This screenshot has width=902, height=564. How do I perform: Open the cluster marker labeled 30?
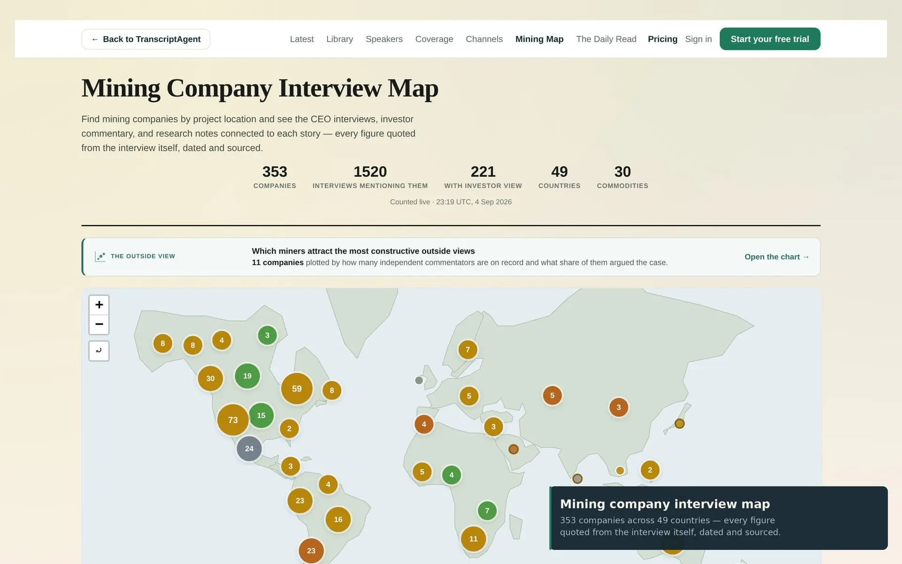(210, 378)
